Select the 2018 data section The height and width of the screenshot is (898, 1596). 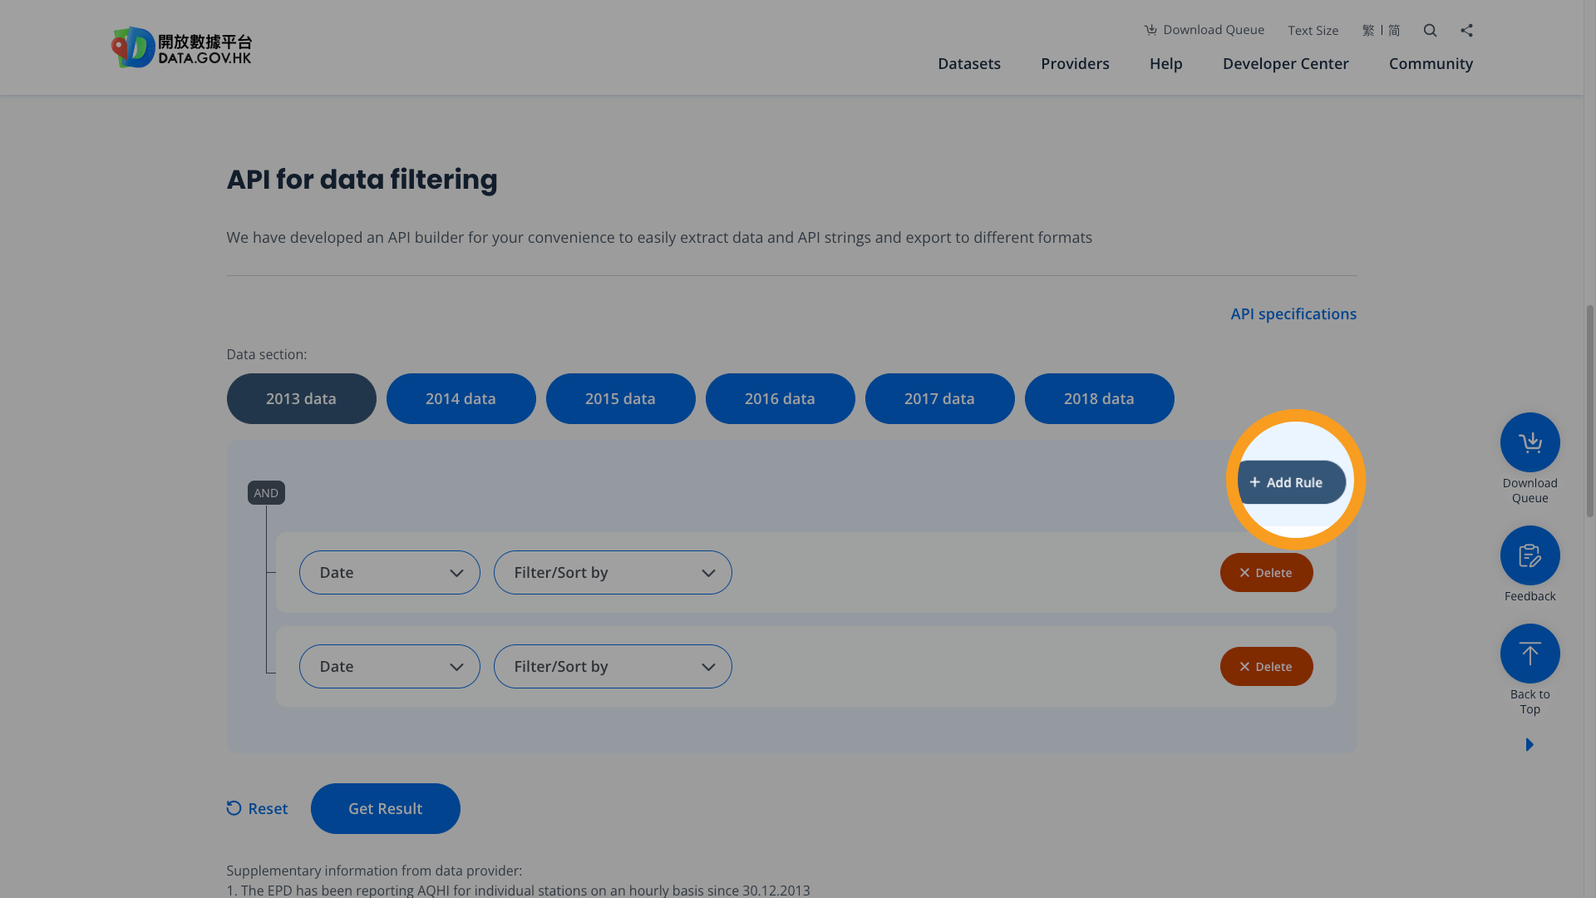tap(1099, 398)
